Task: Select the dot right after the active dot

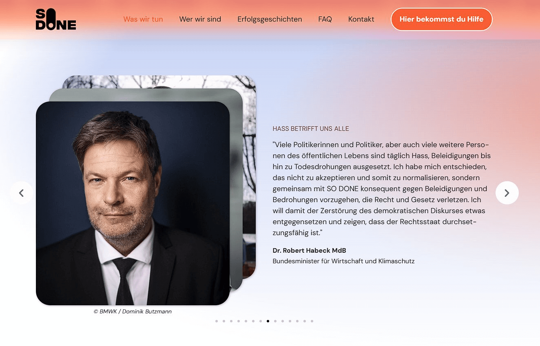Action: click(275, 321)
